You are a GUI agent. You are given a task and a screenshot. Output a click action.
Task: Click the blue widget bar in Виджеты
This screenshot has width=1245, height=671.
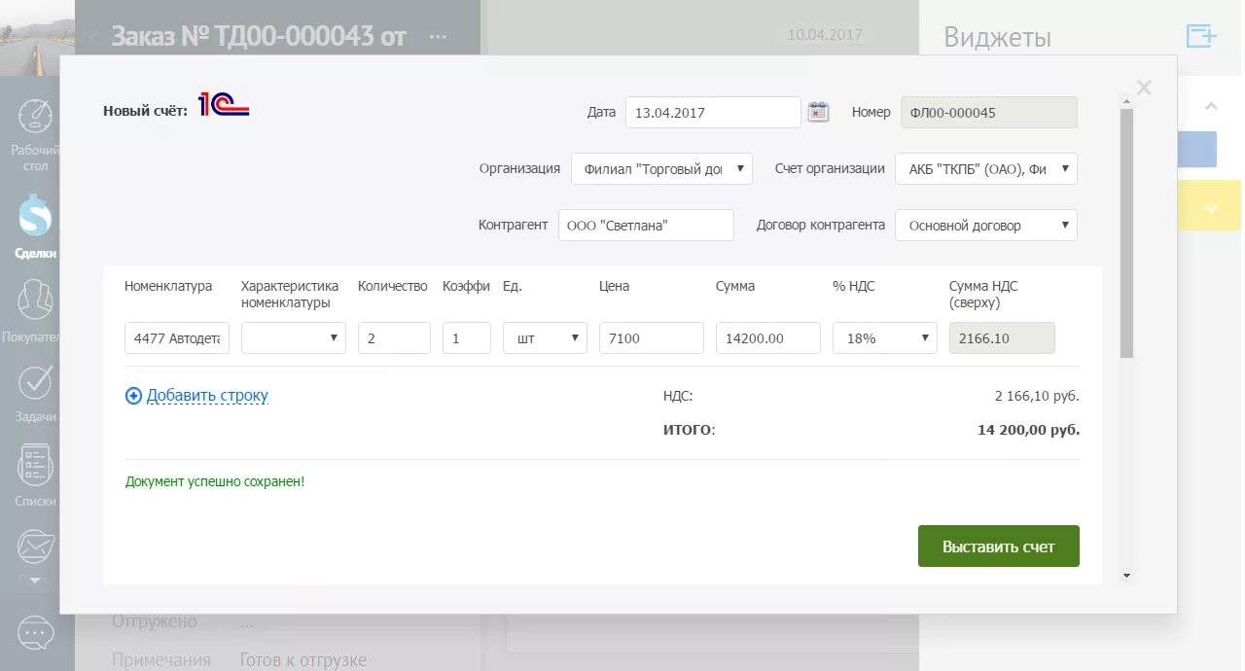click(1196, 150)
